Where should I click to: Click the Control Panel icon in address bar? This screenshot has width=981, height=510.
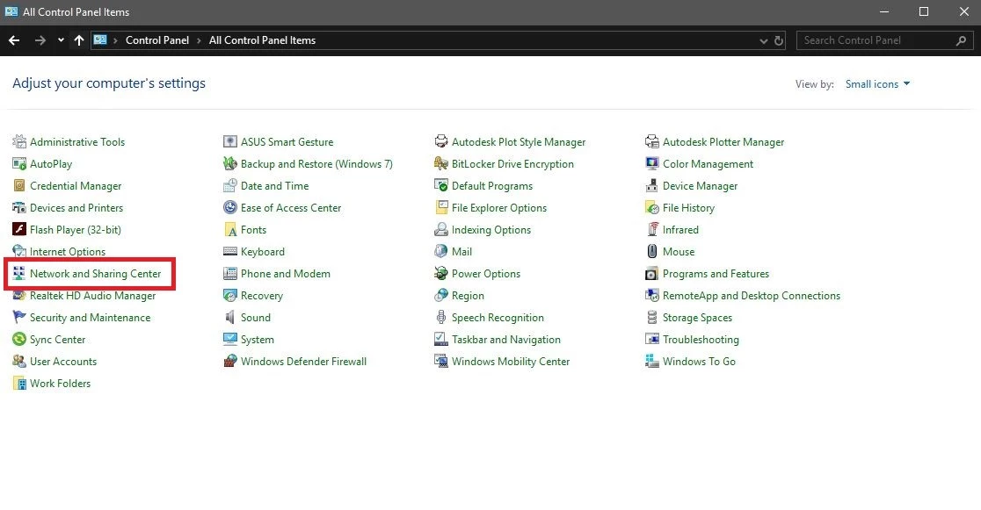pyautogui.click(x=100, y=40)
